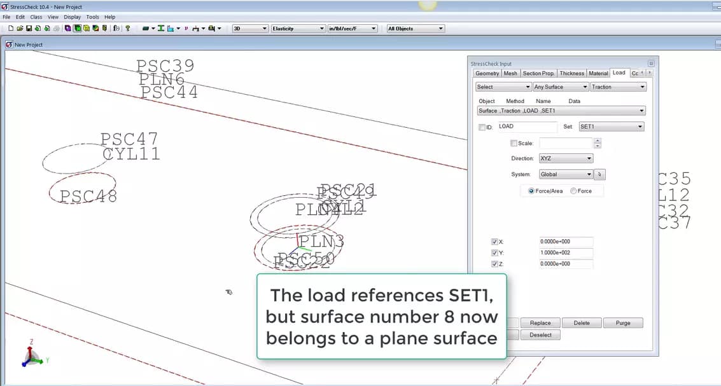Click the purple cube icon in the toolbar
Screen dimensions: 721x386
point(67,28)
